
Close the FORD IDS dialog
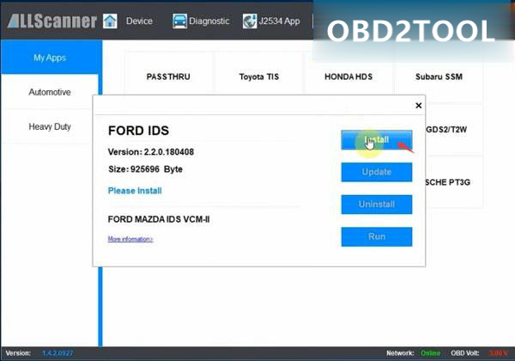pos(419,106)
